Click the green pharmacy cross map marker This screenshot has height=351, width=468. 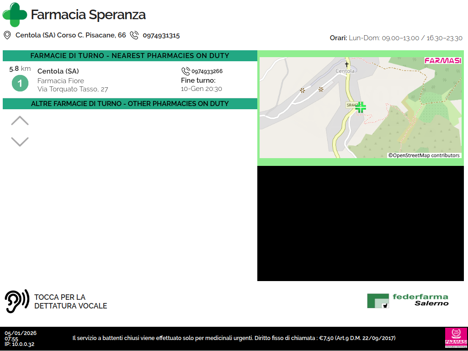click(361, 107)
